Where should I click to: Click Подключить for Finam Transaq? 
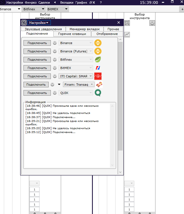point(36,85)
